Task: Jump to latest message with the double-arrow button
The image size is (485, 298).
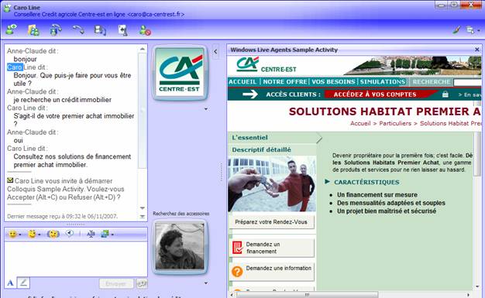Action: (143, 217)
